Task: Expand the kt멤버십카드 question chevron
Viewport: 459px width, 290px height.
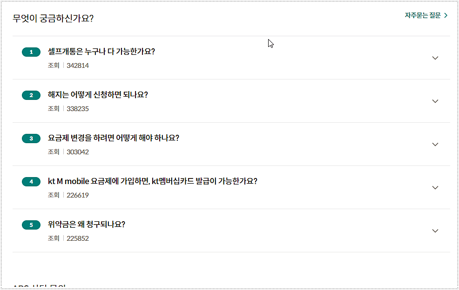Action: (x=435, y=188)
